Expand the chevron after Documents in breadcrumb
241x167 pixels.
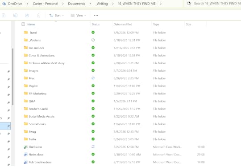pyautogui.click(x=90, y=4)
